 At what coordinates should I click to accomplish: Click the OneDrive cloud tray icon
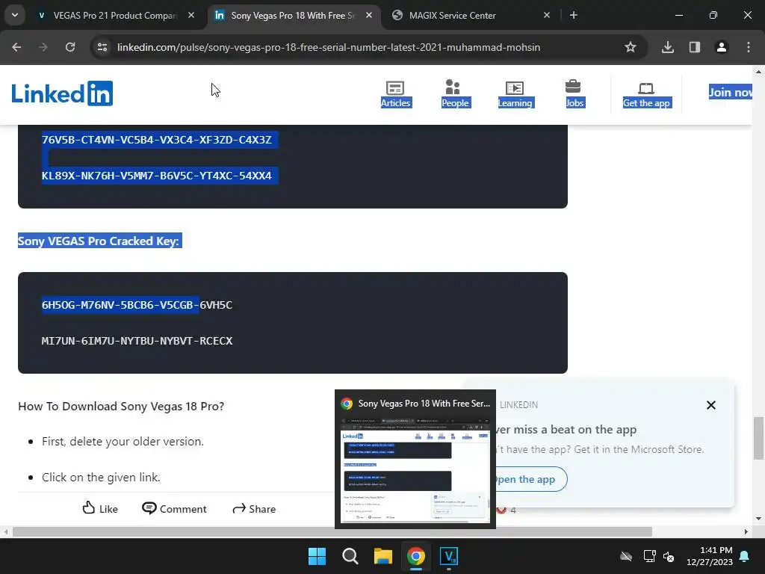626,556
